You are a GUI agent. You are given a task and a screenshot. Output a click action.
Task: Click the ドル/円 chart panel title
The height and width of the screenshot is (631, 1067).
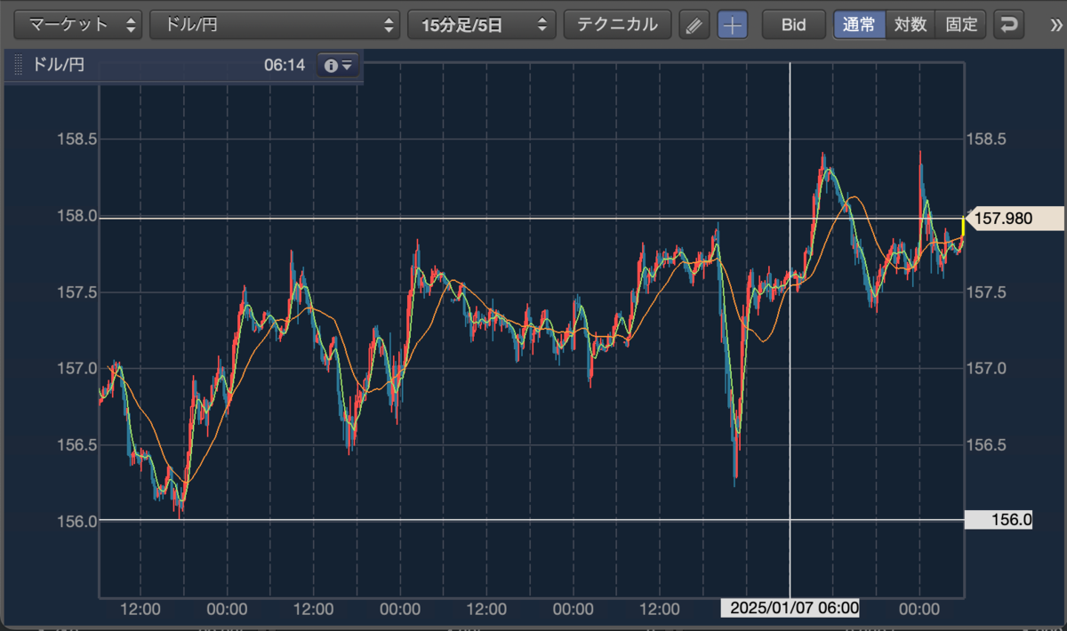point(58,65)
